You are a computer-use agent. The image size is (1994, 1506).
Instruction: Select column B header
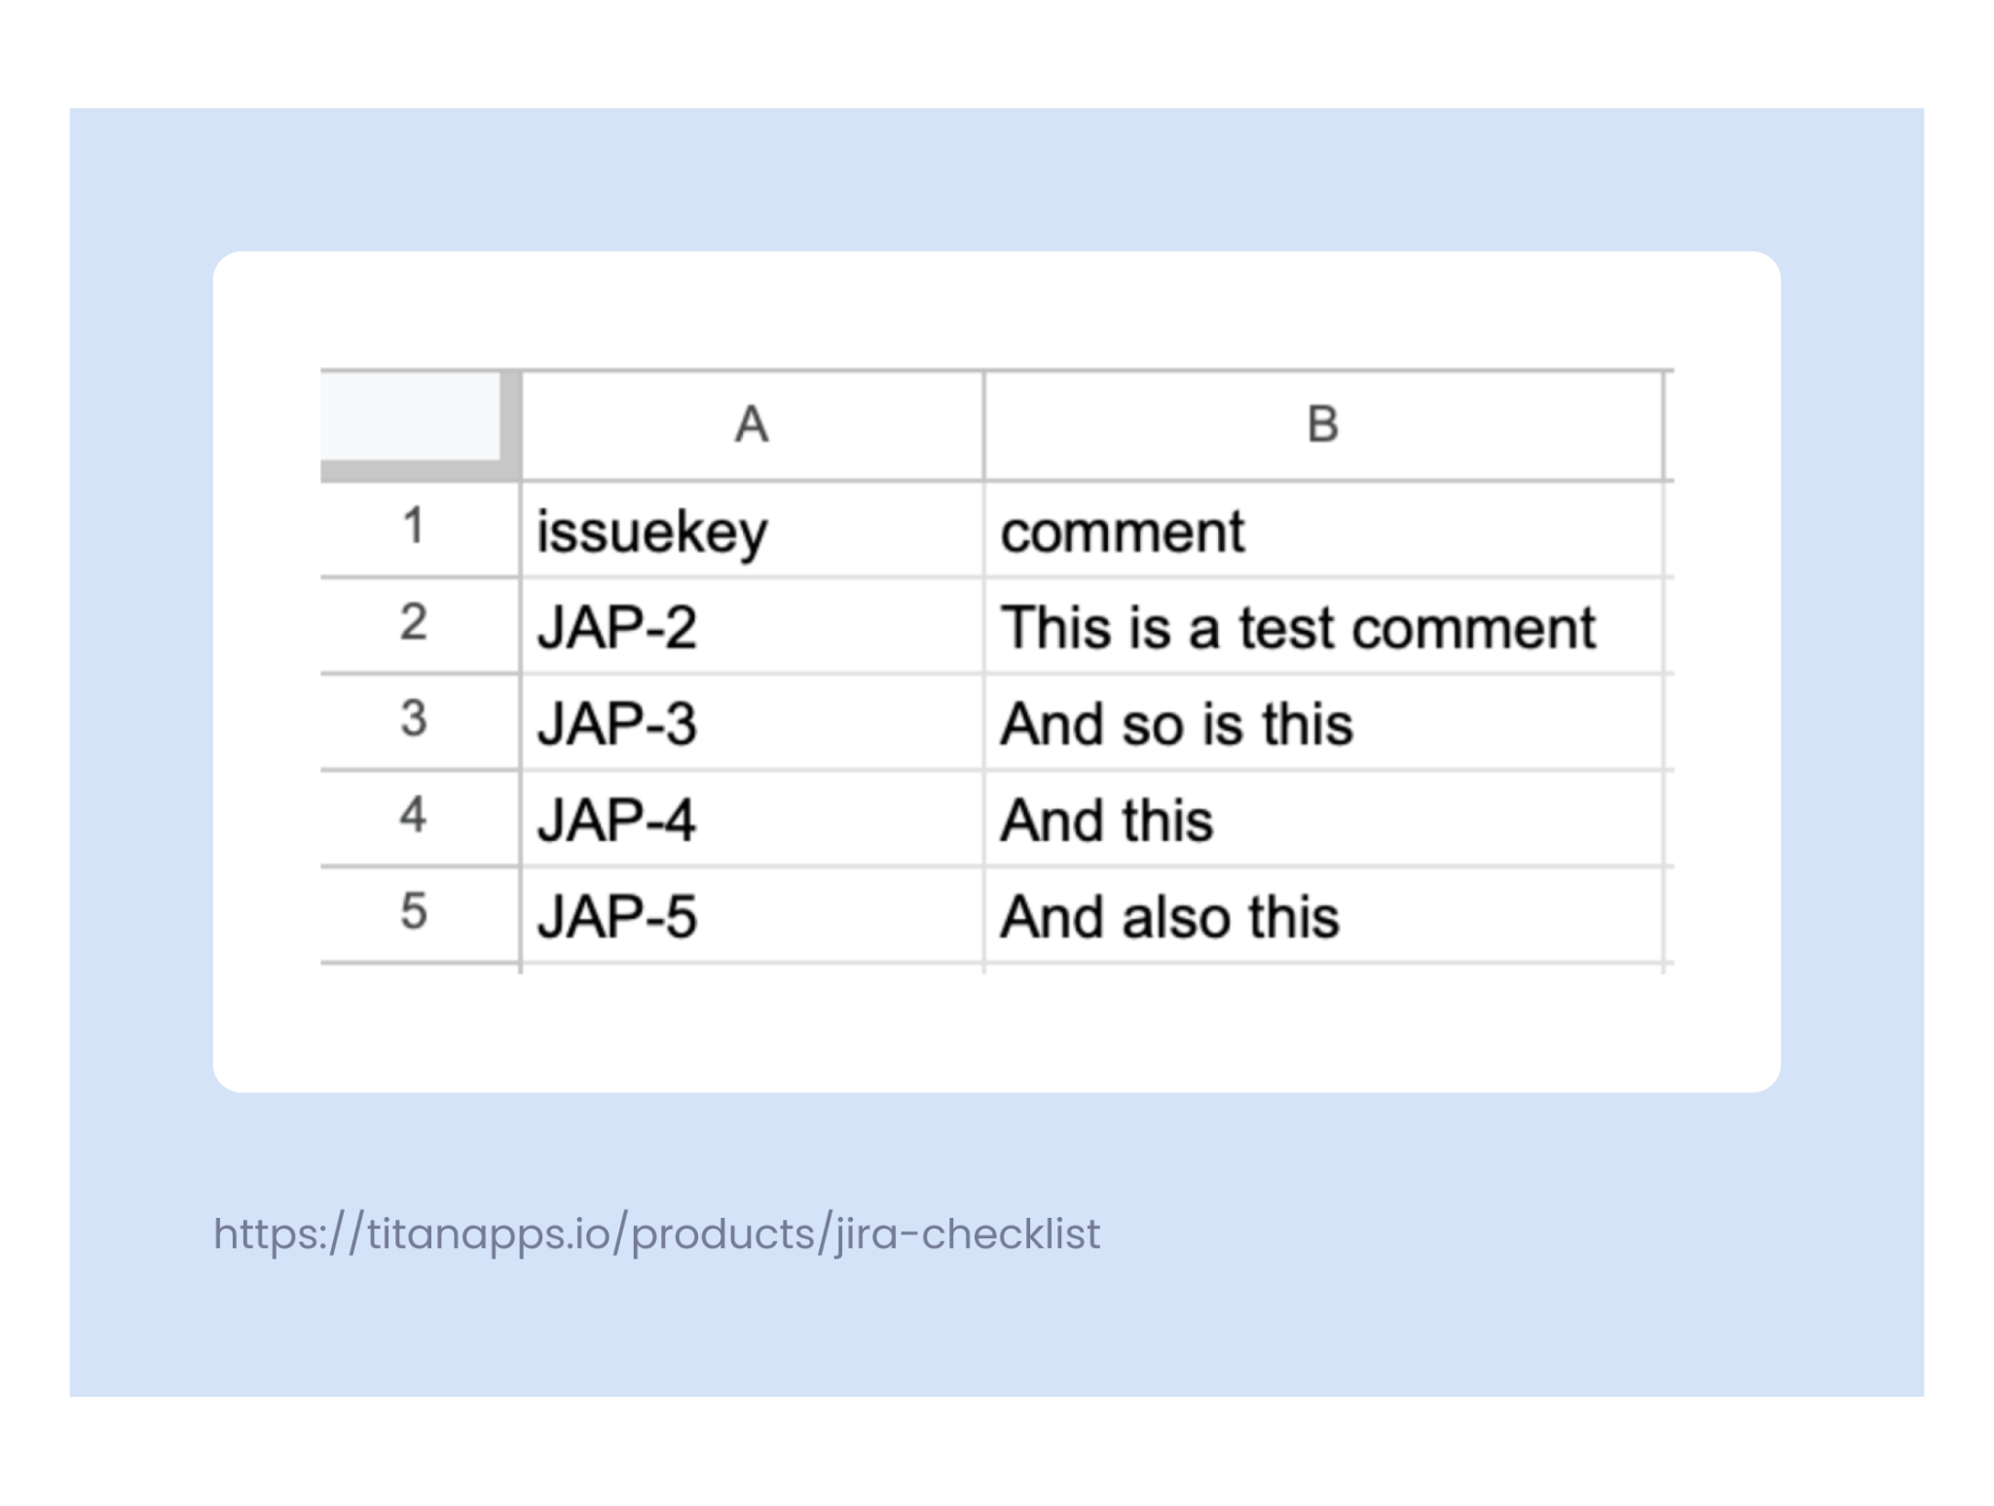pyautogui.click(x=1323, y=425)
